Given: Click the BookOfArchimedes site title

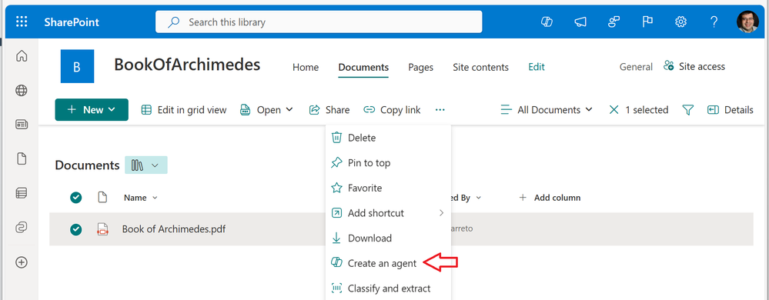Looking at the screenshot, I should tap(187, 64).
